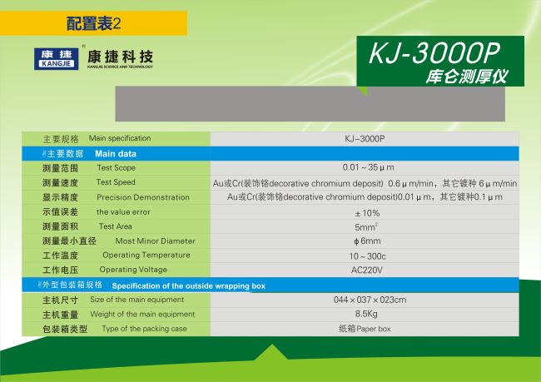Viewport: 541px width, 382px height.
Task: Click the Kangjie blue logo icon
Action: click(57, 58)
